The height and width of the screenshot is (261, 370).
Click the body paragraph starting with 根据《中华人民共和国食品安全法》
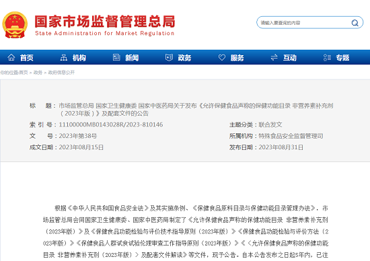186,231
